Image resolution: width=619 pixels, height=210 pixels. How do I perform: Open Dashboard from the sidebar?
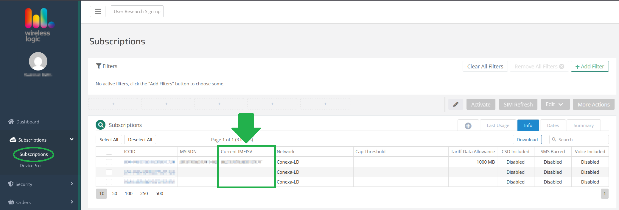click(27, 122)
